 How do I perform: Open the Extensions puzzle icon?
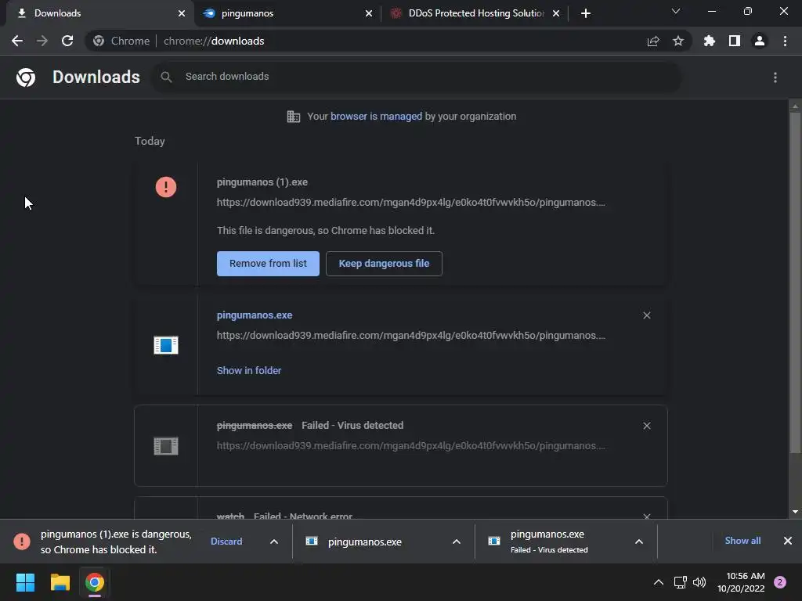point(710,41)
